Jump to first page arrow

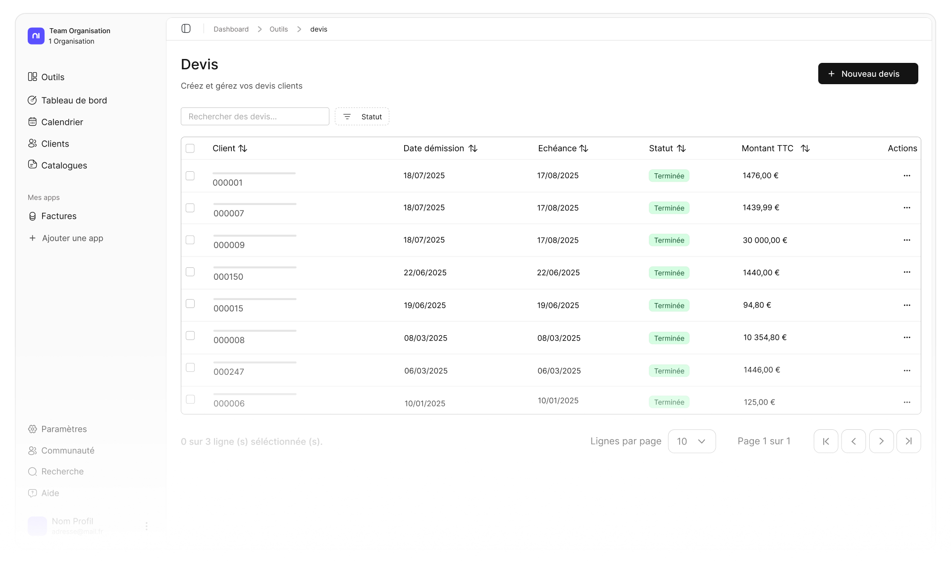[x=826, y=441]
